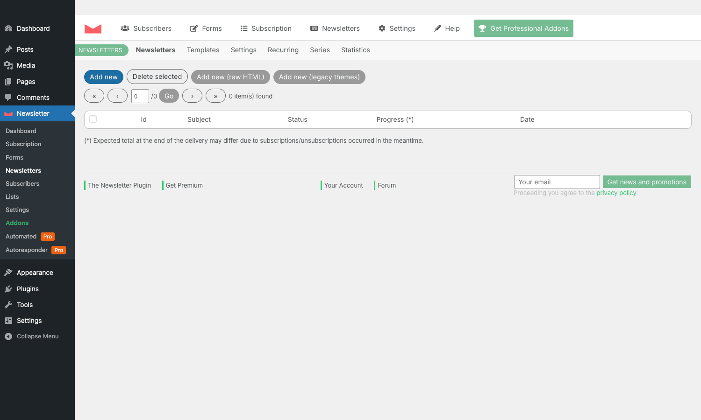Open Newsletters submenu item in sidebar
The height and width of the screenshot is (420, 701).
click(x=37, y=171)
